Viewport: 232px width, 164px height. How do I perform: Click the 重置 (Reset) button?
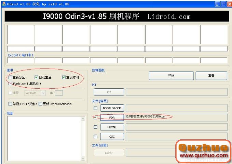pos(211,76)
